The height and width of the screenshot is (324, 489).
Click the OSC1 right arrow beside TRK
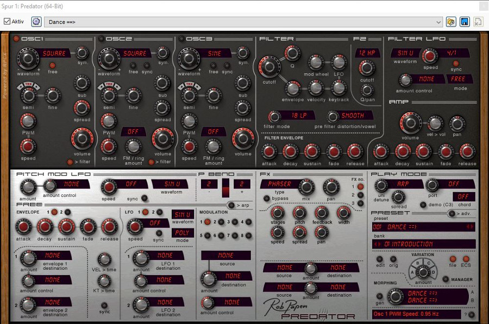click(37, 87)
